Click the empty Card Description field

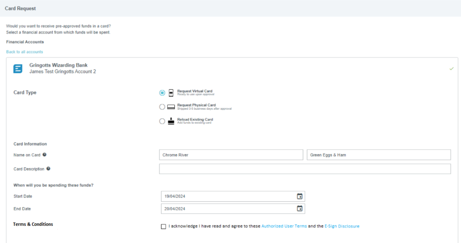pos(305,169)
